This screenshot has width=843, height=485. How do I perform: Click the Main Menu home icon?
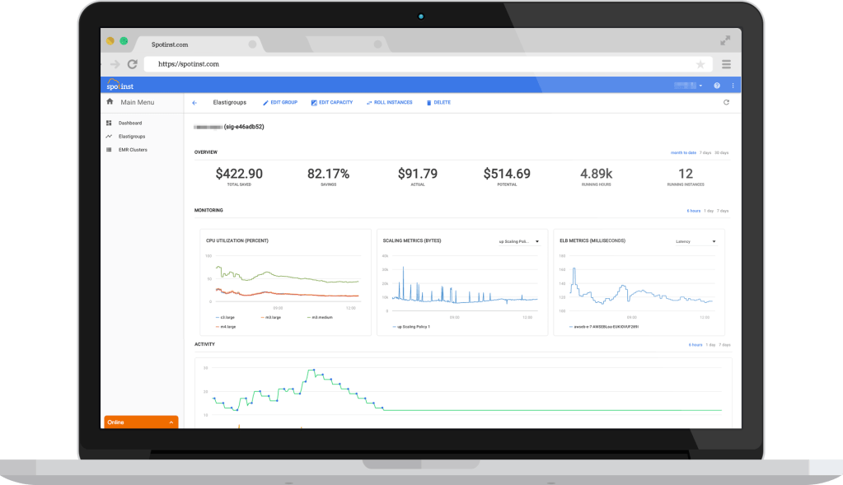[x=110, y=101]
